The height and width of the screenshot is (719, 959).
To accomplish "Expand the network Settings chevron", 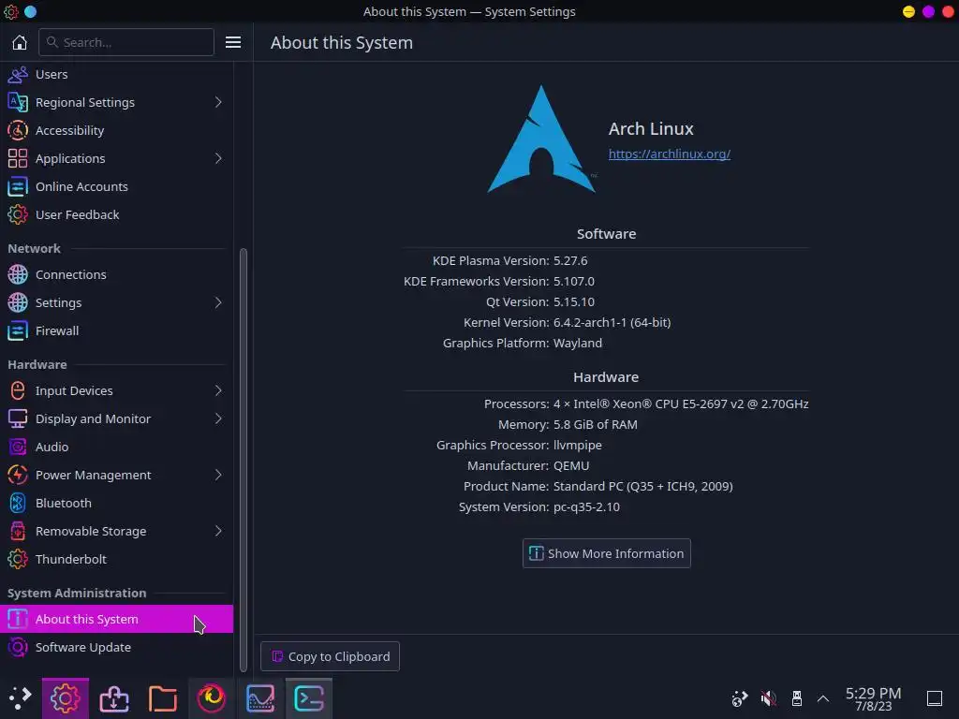I will pyautogui.click(x=218, y=302).
